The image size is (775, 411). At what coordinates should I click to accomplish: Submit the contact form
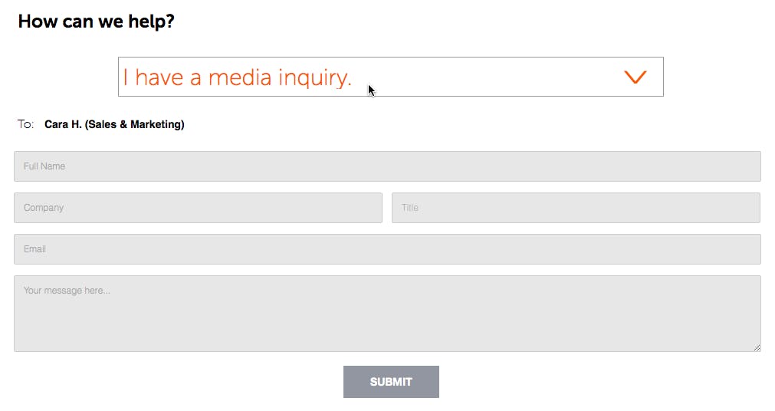pos(391,382)
